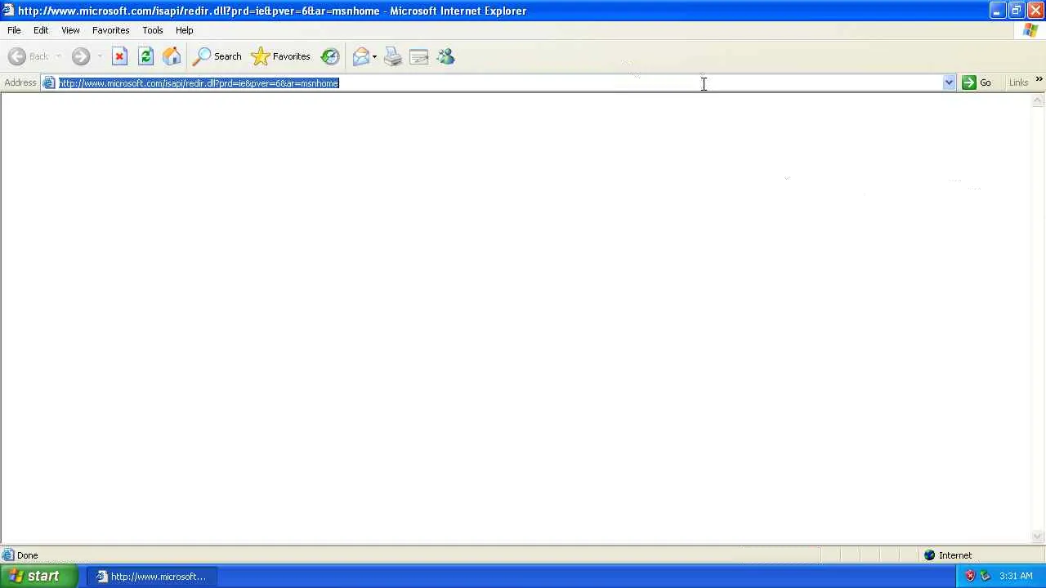Restore down the Internet Explorer window

[x=1016, y=11]
